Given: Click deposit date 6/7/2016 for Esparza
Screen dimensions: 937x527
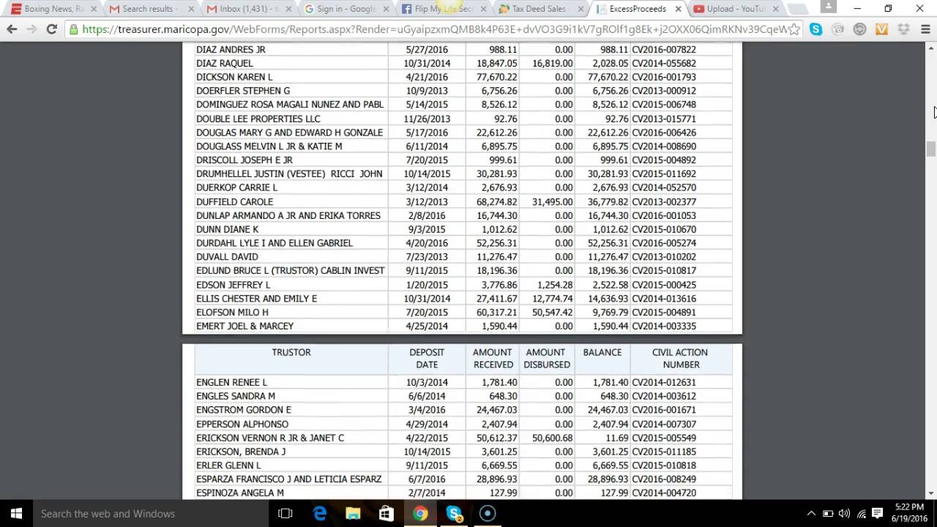Looking at the screenshot, I should (427, 479).
